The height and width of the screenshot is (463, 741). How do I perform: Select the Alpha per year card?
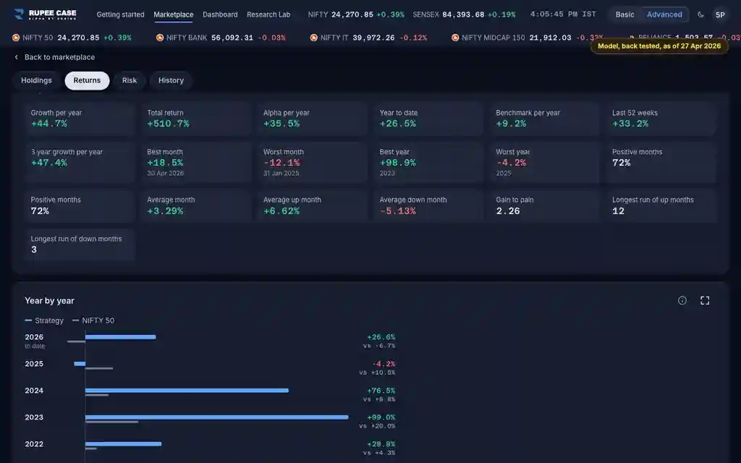(312, 119)
